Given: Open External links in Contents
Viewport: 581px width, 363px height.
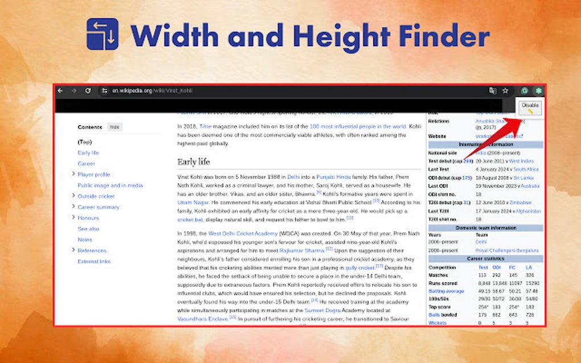Looking at the screenshot, I should pos(94,261).
